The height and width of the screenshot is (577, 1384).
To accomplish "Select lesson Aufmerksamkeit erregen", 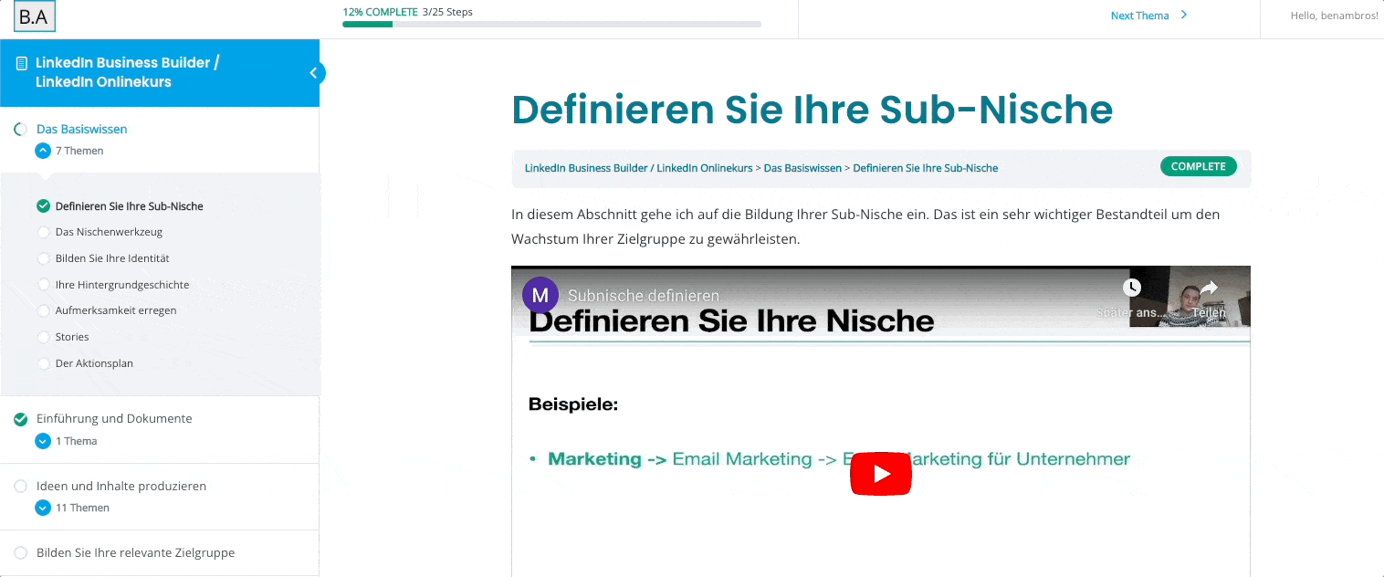I will pos(116,310).
